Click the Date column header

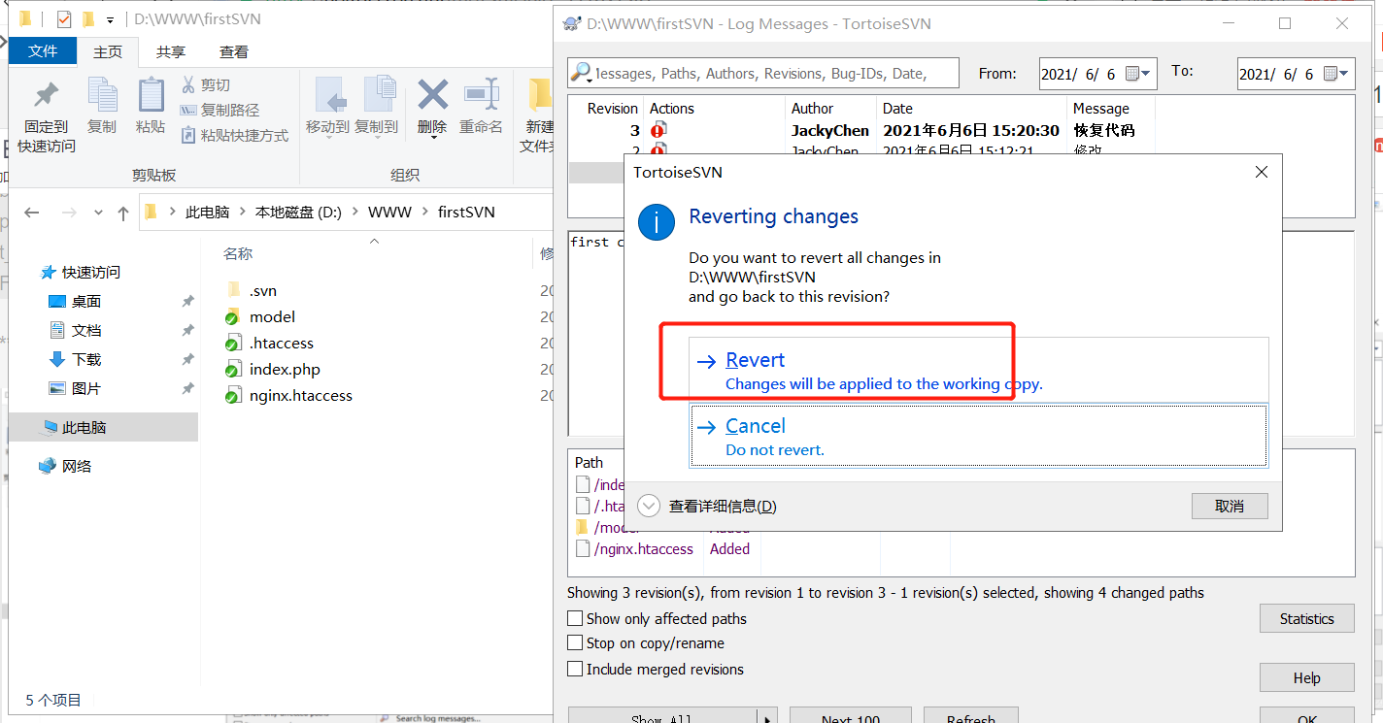[x=897, y=109]
